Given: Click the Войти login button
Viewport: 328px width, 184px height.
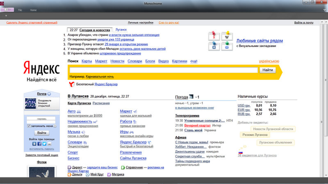Looking at the screenshot, I should coord(42,133).
